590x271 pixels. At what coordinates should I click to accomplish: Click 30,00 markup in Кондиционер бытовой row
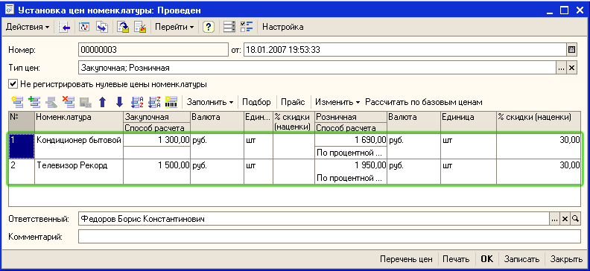(x=539, y=146)
